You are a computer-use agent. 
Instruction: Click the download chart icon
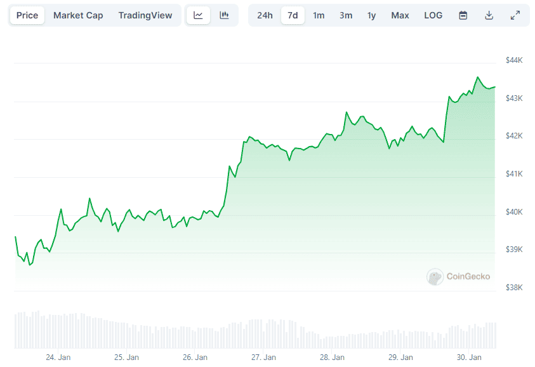(489, 15)
